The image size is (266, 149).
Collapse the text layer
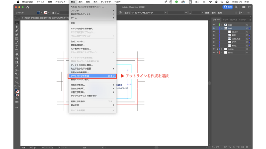222,28
